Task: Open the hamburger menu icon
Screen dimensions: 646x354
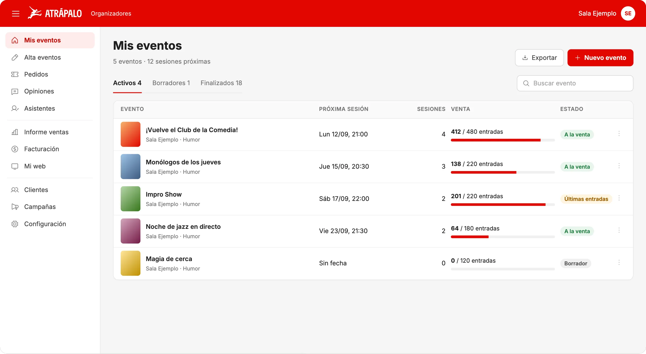Action: pyautogui.click(x=16, y=13)
